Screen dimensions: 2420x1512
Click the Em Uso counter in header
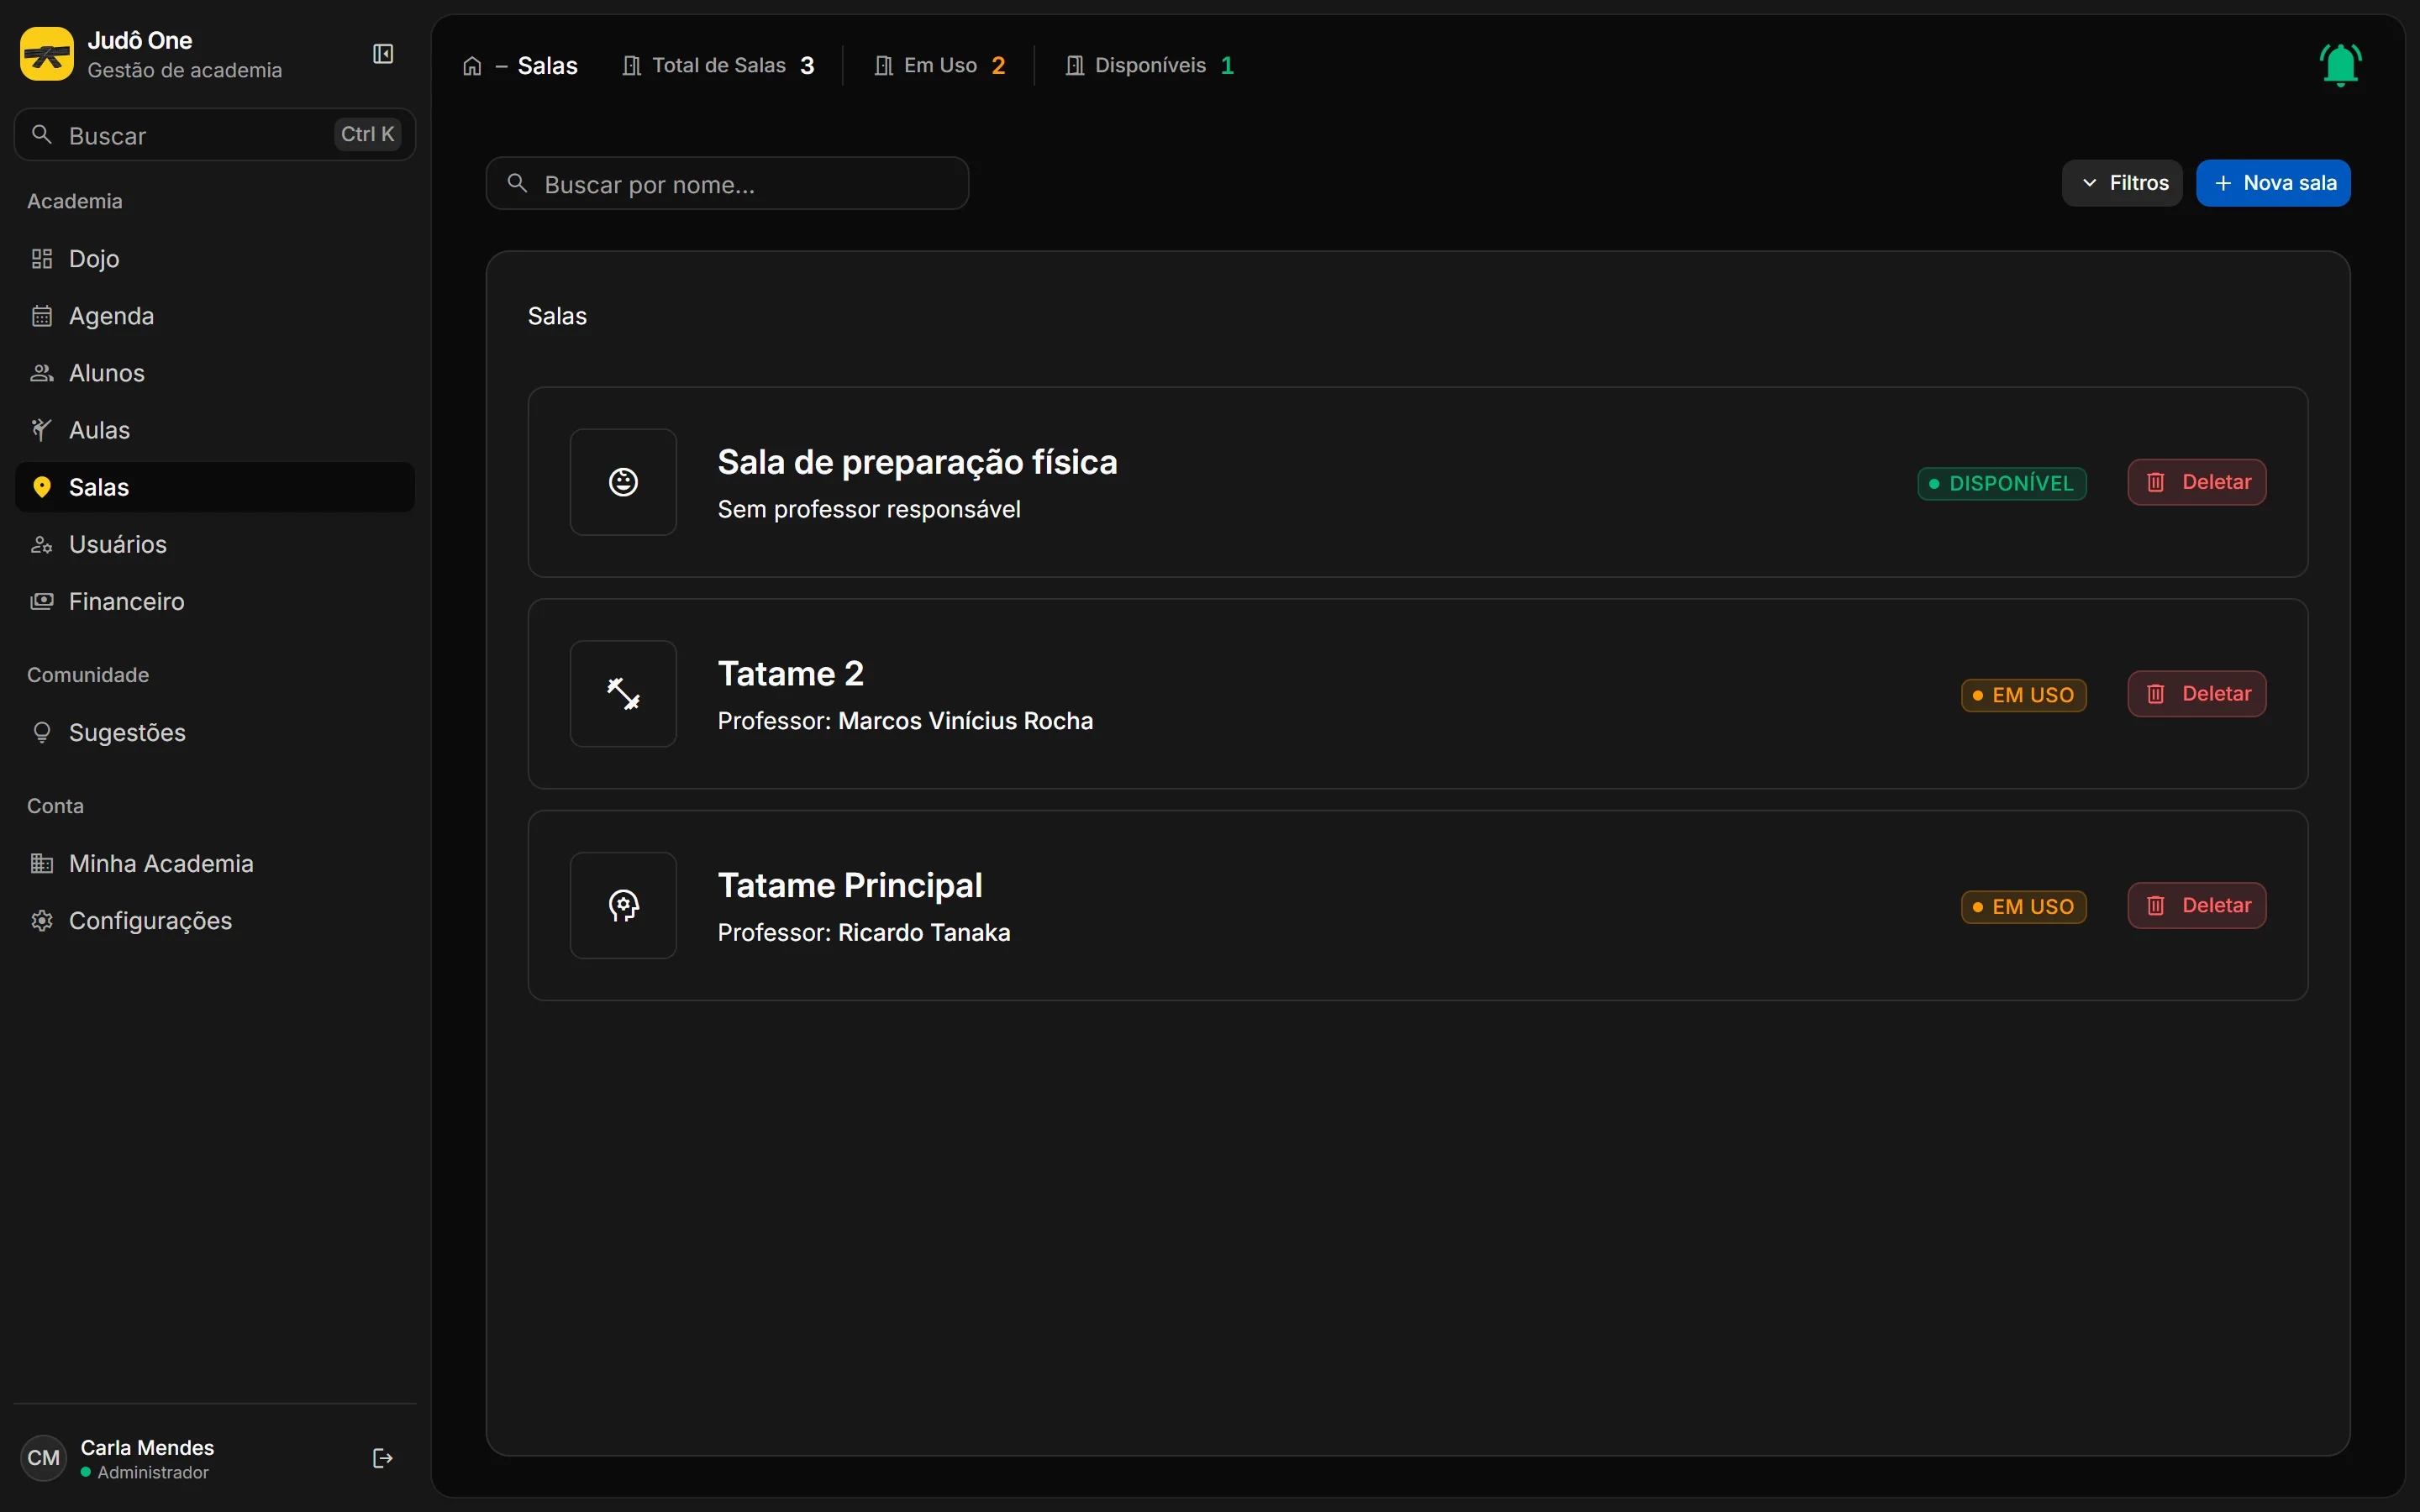point(939,66)
